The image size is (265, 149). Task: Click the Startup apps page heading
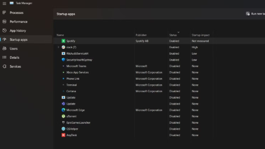[66, 14]
